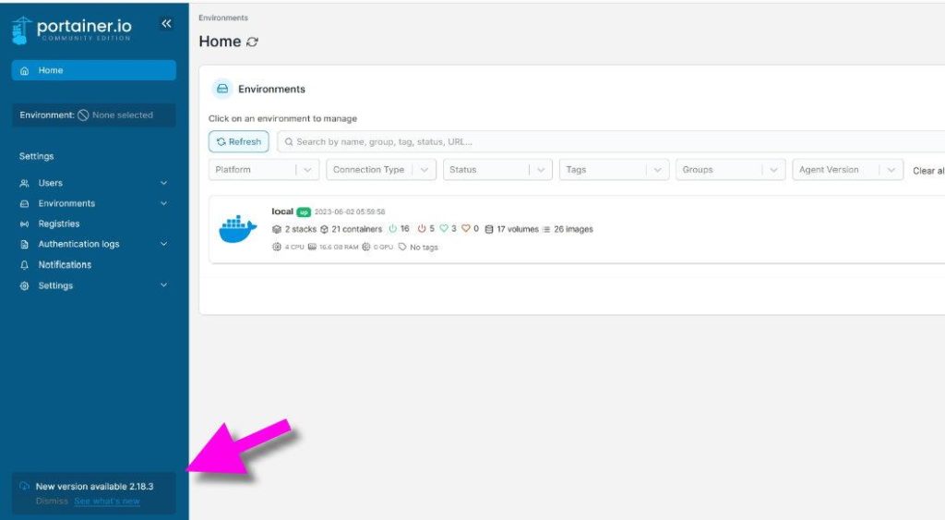Screen dimensions: 945x520
Task: Expand the Users submenu chevron
Action: click(163, 183)
